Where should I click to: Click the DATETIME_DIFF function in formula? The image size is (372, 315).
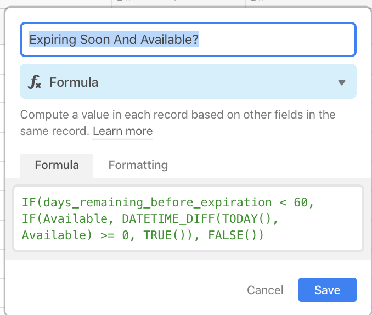point(168,218)
